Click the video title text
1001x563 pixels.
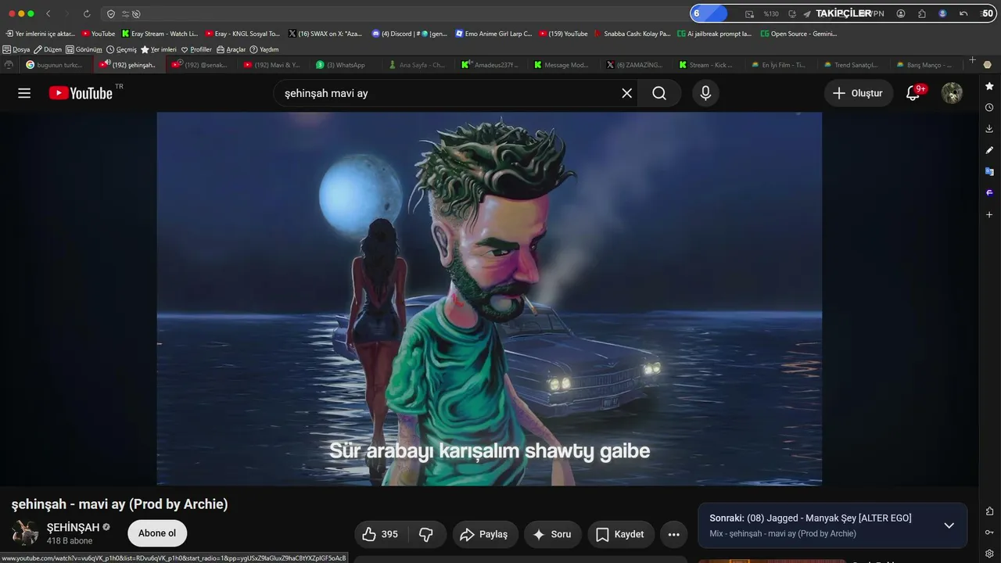(120, 504)
